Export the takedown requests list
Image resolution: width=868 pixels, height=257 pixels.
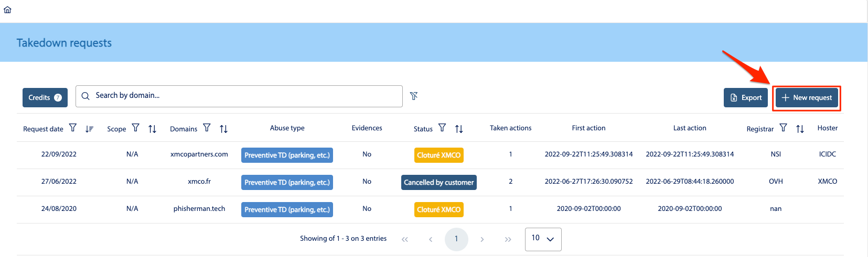(746, 98)
